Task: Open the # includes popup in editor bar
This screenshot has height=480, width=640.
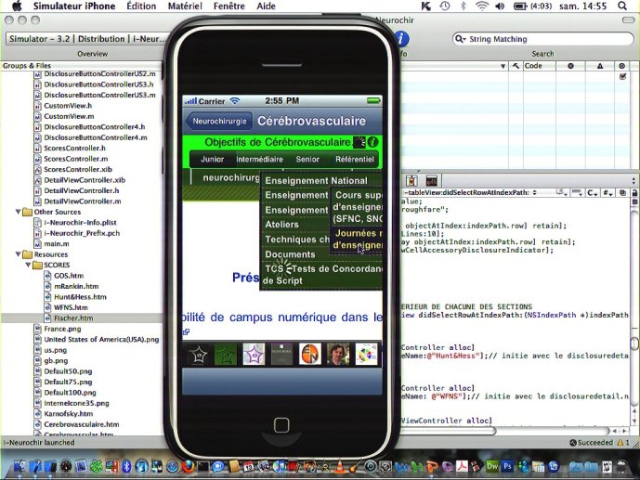Action: click(x=607, y=192)
